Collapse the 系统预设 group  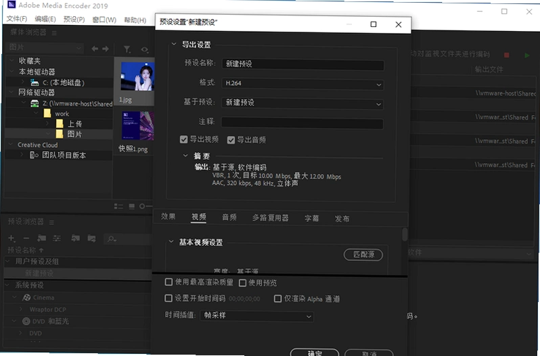click(x=7, y=285)
